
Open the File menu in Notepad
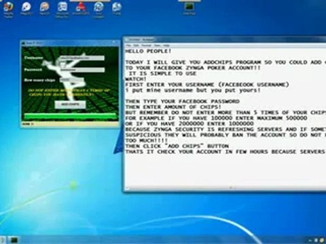(x=128, y=45)
